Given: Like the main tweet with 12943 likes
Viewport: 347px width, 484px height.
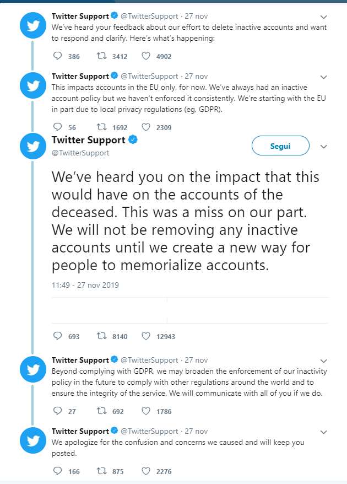Looking at the screenshot, I should click(x=146, y=336).
